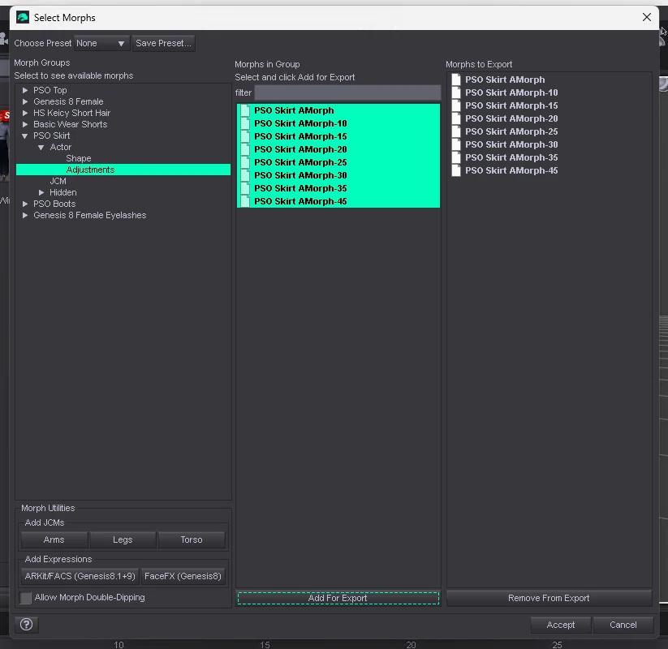Click Save Preset button
The width and height of the screenshot is (668, 649).
tap(164, 44)
